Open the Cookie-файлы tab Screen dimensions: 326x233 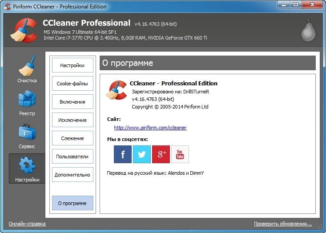(x=72, y=84)
